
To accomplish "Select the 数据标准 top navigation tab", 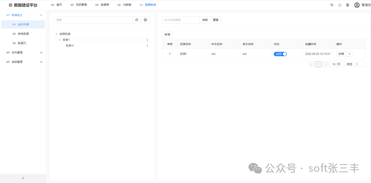I will (148, 5).
